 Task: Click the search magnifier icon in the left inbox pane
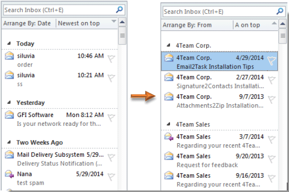120,9
